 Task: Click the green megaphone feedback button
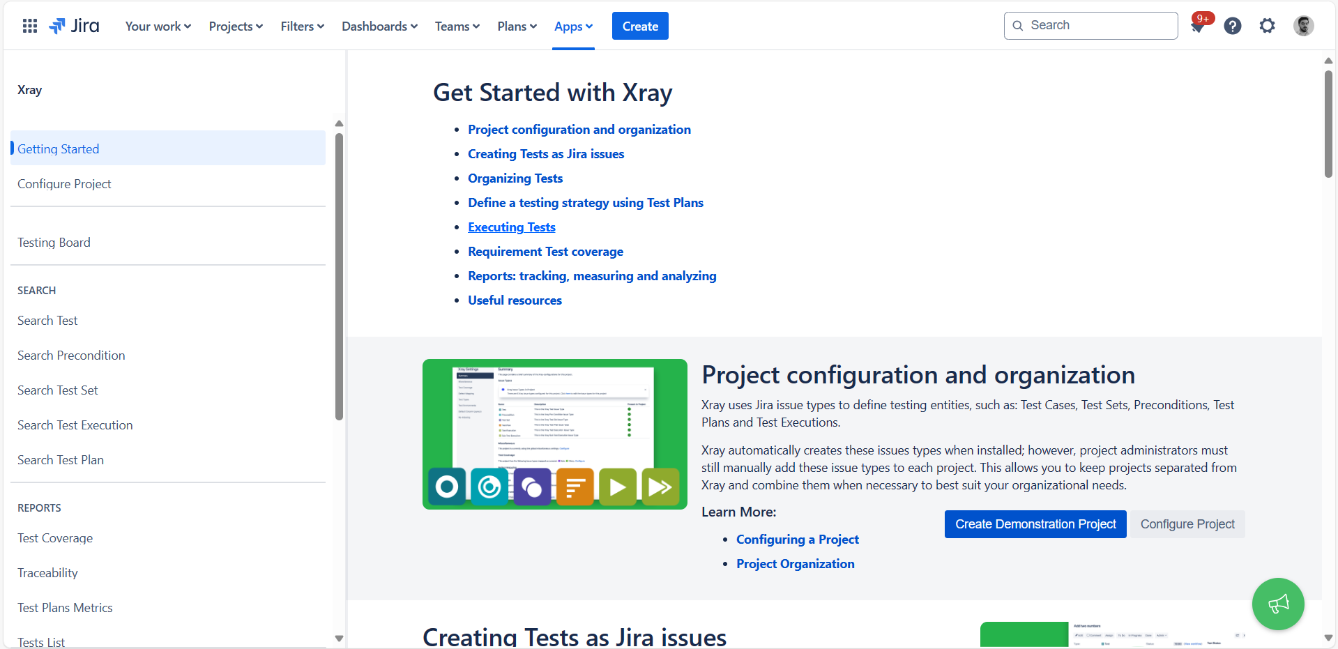(1278, 604)
